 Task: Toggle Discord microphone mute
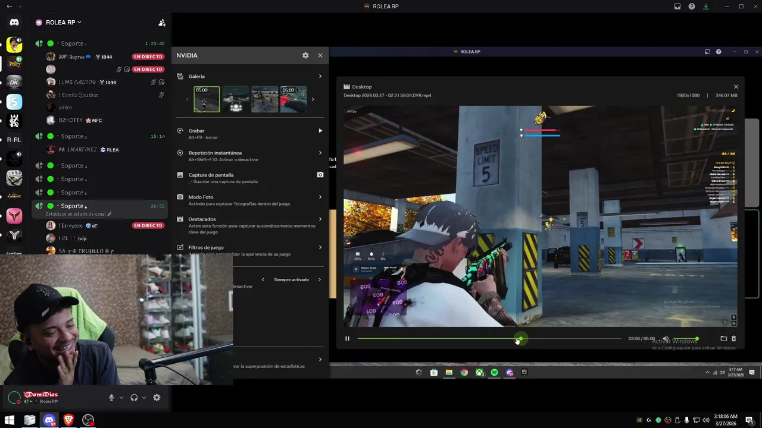click(x=111, y=398)
